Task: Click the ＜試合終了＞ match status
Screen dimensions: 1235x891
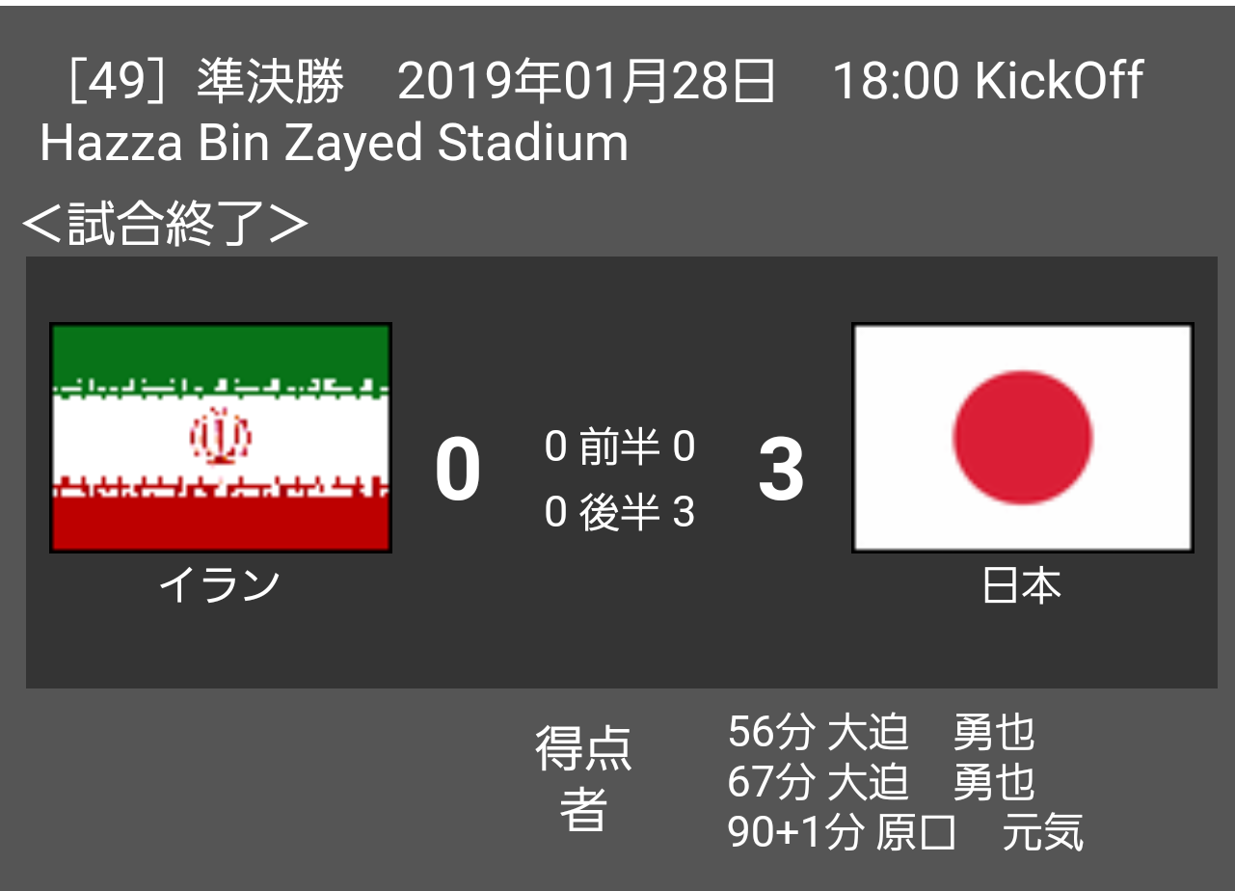Action: tap(164, 224)
